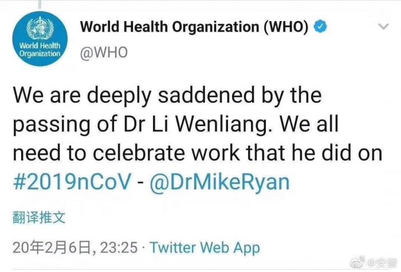Click the "World Health Organization" text in the avatar logo

(x=40, y=49)
